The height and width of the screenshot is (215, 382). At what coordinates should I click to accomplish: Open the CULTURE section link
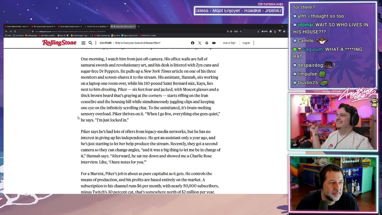click(106, 43)
